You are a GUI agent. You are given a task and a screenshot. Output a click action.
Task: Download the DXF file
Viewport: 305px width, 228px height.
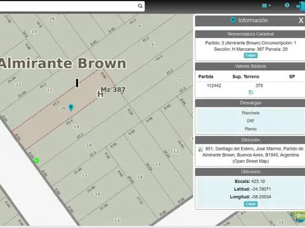250,121
